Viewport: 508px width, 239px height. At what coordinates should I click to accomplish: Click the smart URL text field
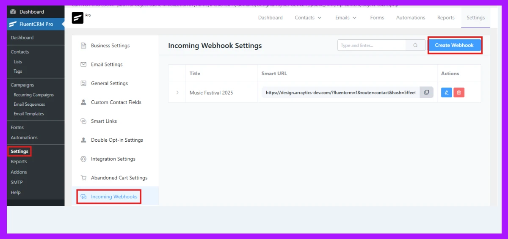[341, 93]
